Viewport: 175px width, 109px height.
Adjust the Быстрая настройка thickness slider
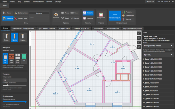coord(7,85)
